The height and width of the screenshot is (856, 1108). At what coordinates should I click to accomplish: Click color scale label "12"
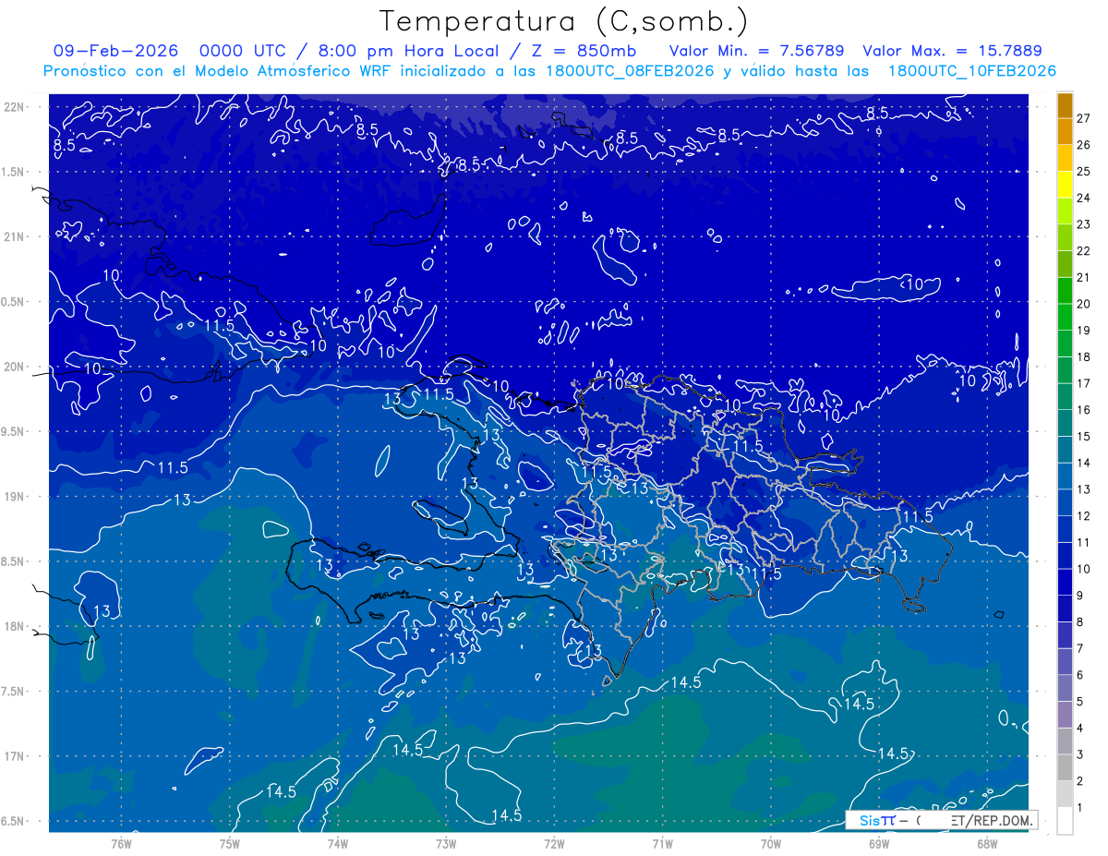[1083, 516]
